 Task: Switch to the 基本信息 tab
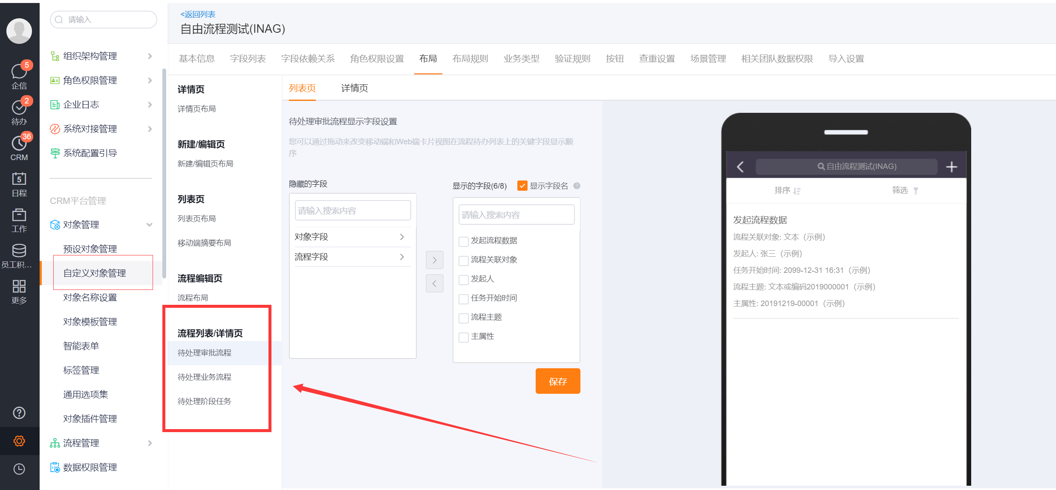pos(197,59)
